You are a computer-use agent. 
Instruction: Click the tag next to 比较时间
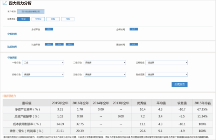pos(134,44)
